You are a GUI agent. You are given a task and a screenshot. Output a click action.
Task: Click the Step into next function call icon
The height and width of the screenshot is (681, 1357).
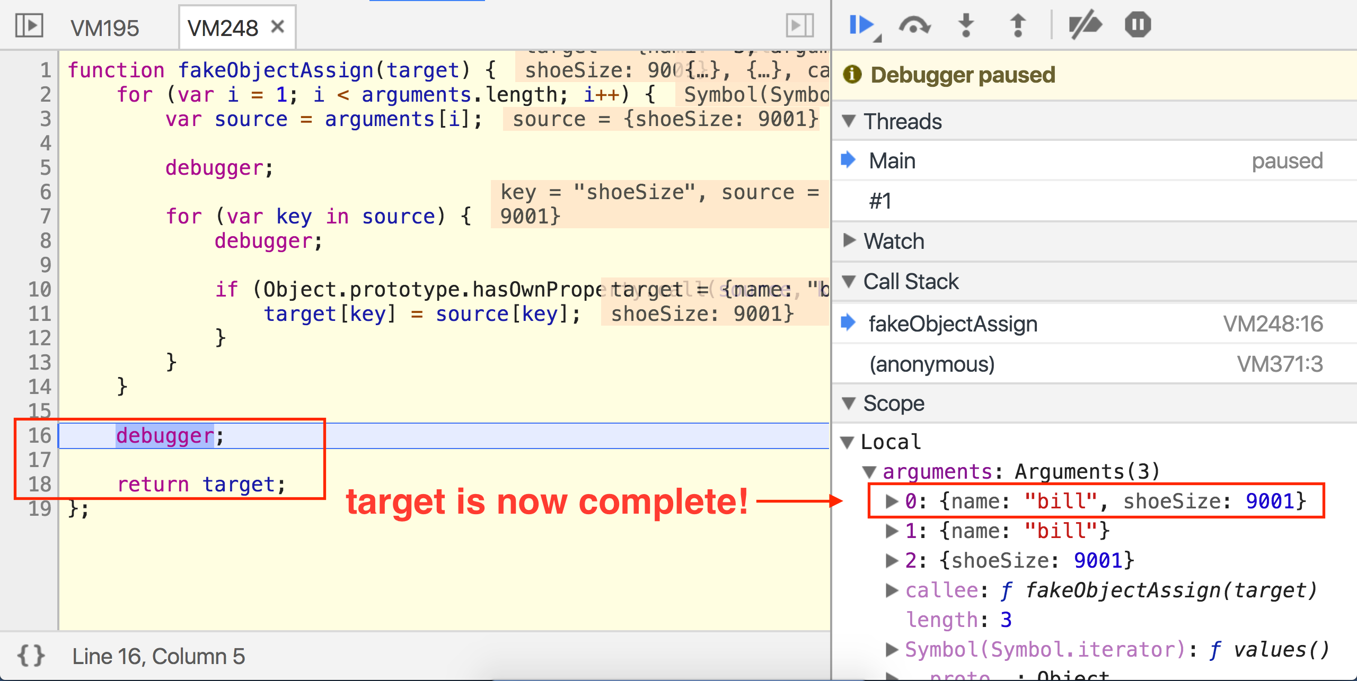click(966, 24)
